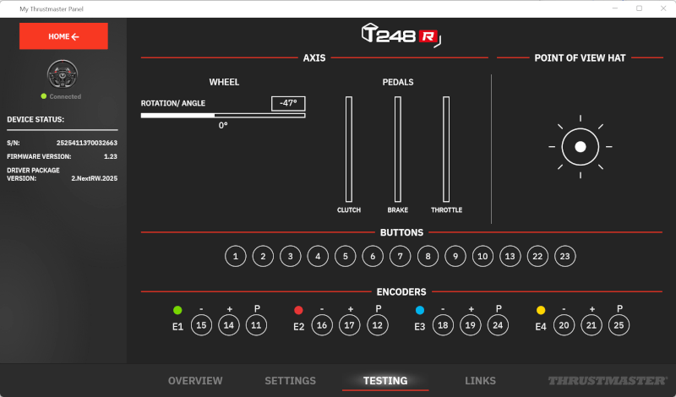Click button indicator 1
676x397 pixels.
pyautogui.click(x=236, y=257)
